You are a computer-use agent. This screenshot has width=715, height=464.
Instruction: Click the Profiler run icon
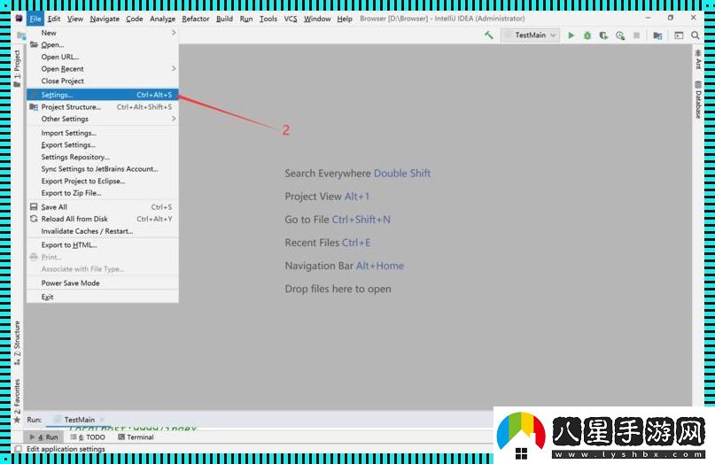click(620, 35)
